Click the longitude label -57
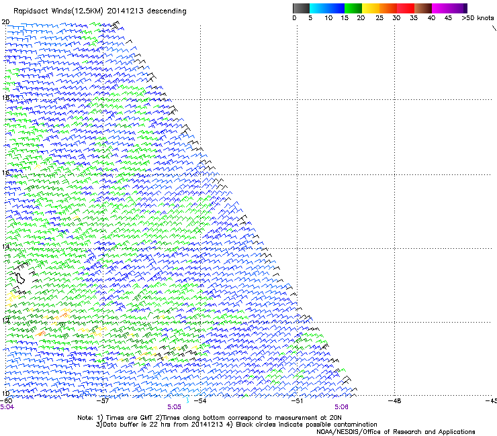497x436 pixels. [x=102, y=401]
